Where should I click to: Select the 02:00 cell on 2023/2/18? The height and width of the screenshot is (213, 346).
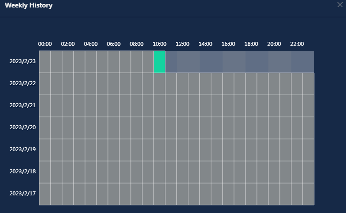click(x=68, y=172)
